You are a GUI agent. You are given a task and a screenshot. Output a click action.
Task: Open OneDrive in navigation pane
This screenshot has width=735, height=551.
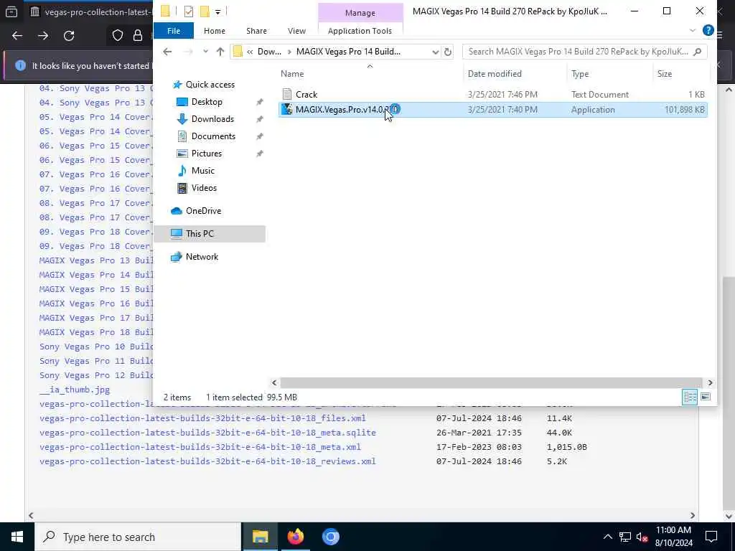[203, 211]
